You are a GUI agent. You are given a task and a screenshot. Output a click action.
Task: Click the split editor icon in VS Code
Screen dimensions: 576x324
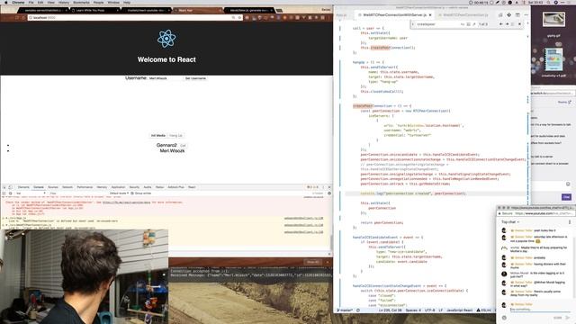coord(517,15)
